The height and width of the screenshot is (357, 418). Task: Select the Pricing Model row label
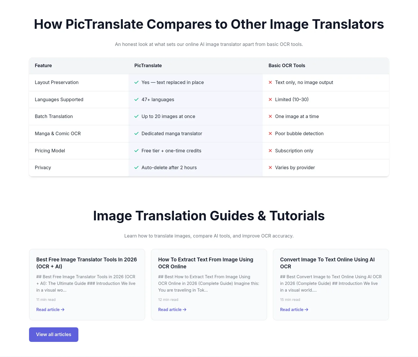pos(50,151)
